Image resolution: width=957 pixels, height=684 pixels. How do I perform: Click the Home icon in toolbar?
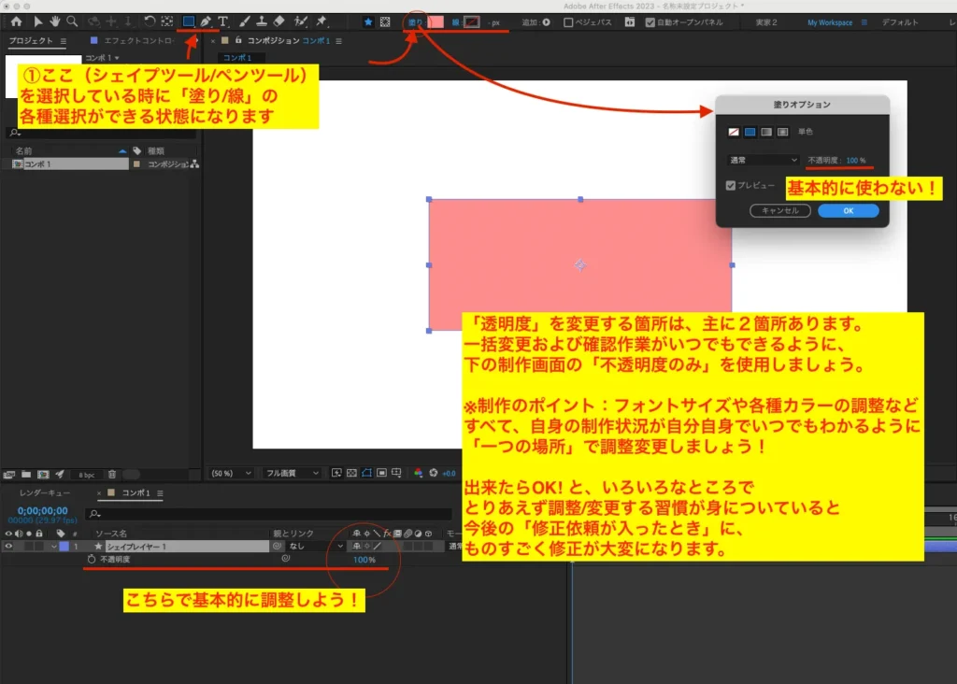pyautogui.click(x=16, y=21)
